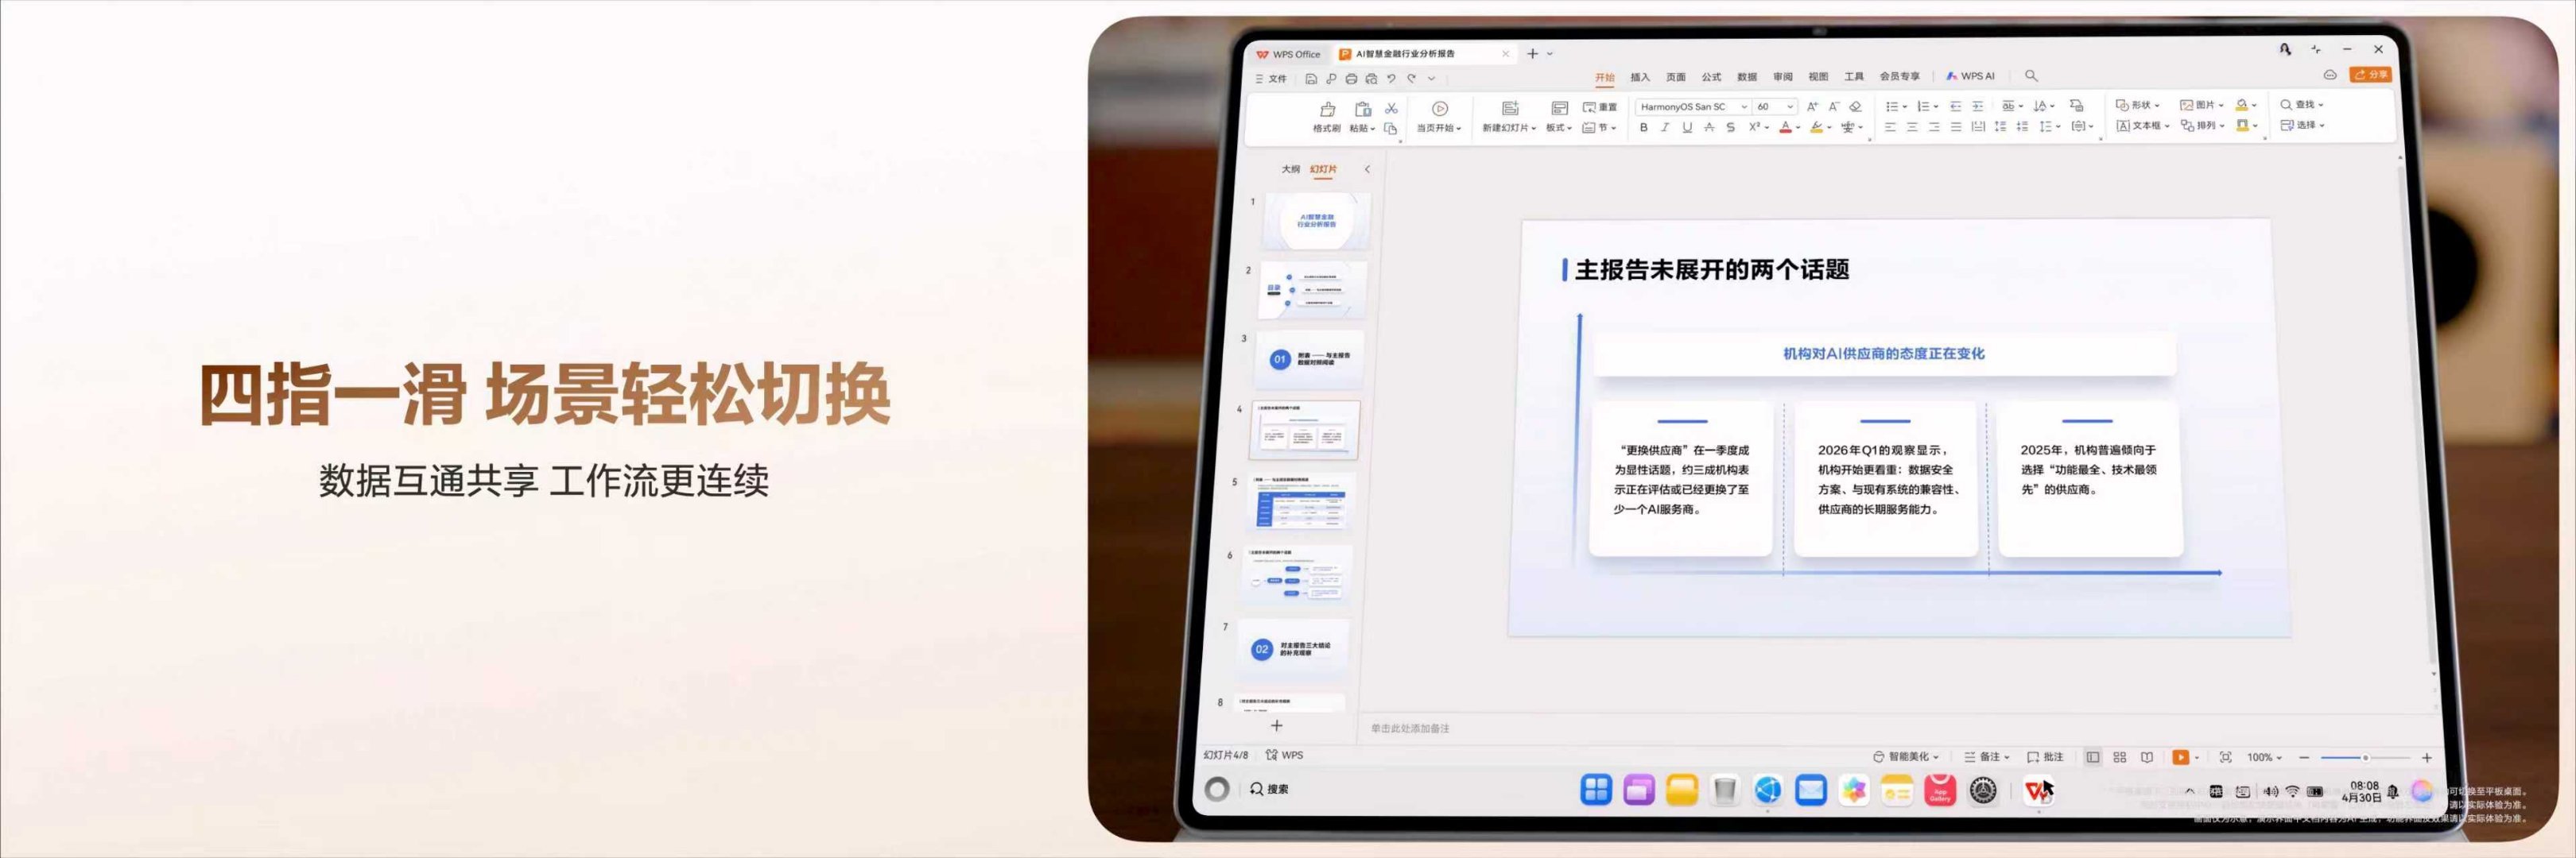Click the Format Painter (格式刷) icon

pyautogui.click(x=1328, y=109)
